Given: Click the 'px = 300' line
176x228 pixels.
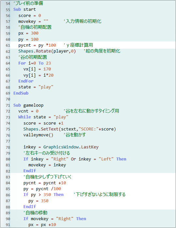Looking at the screenshot, I should coord(28,33).
